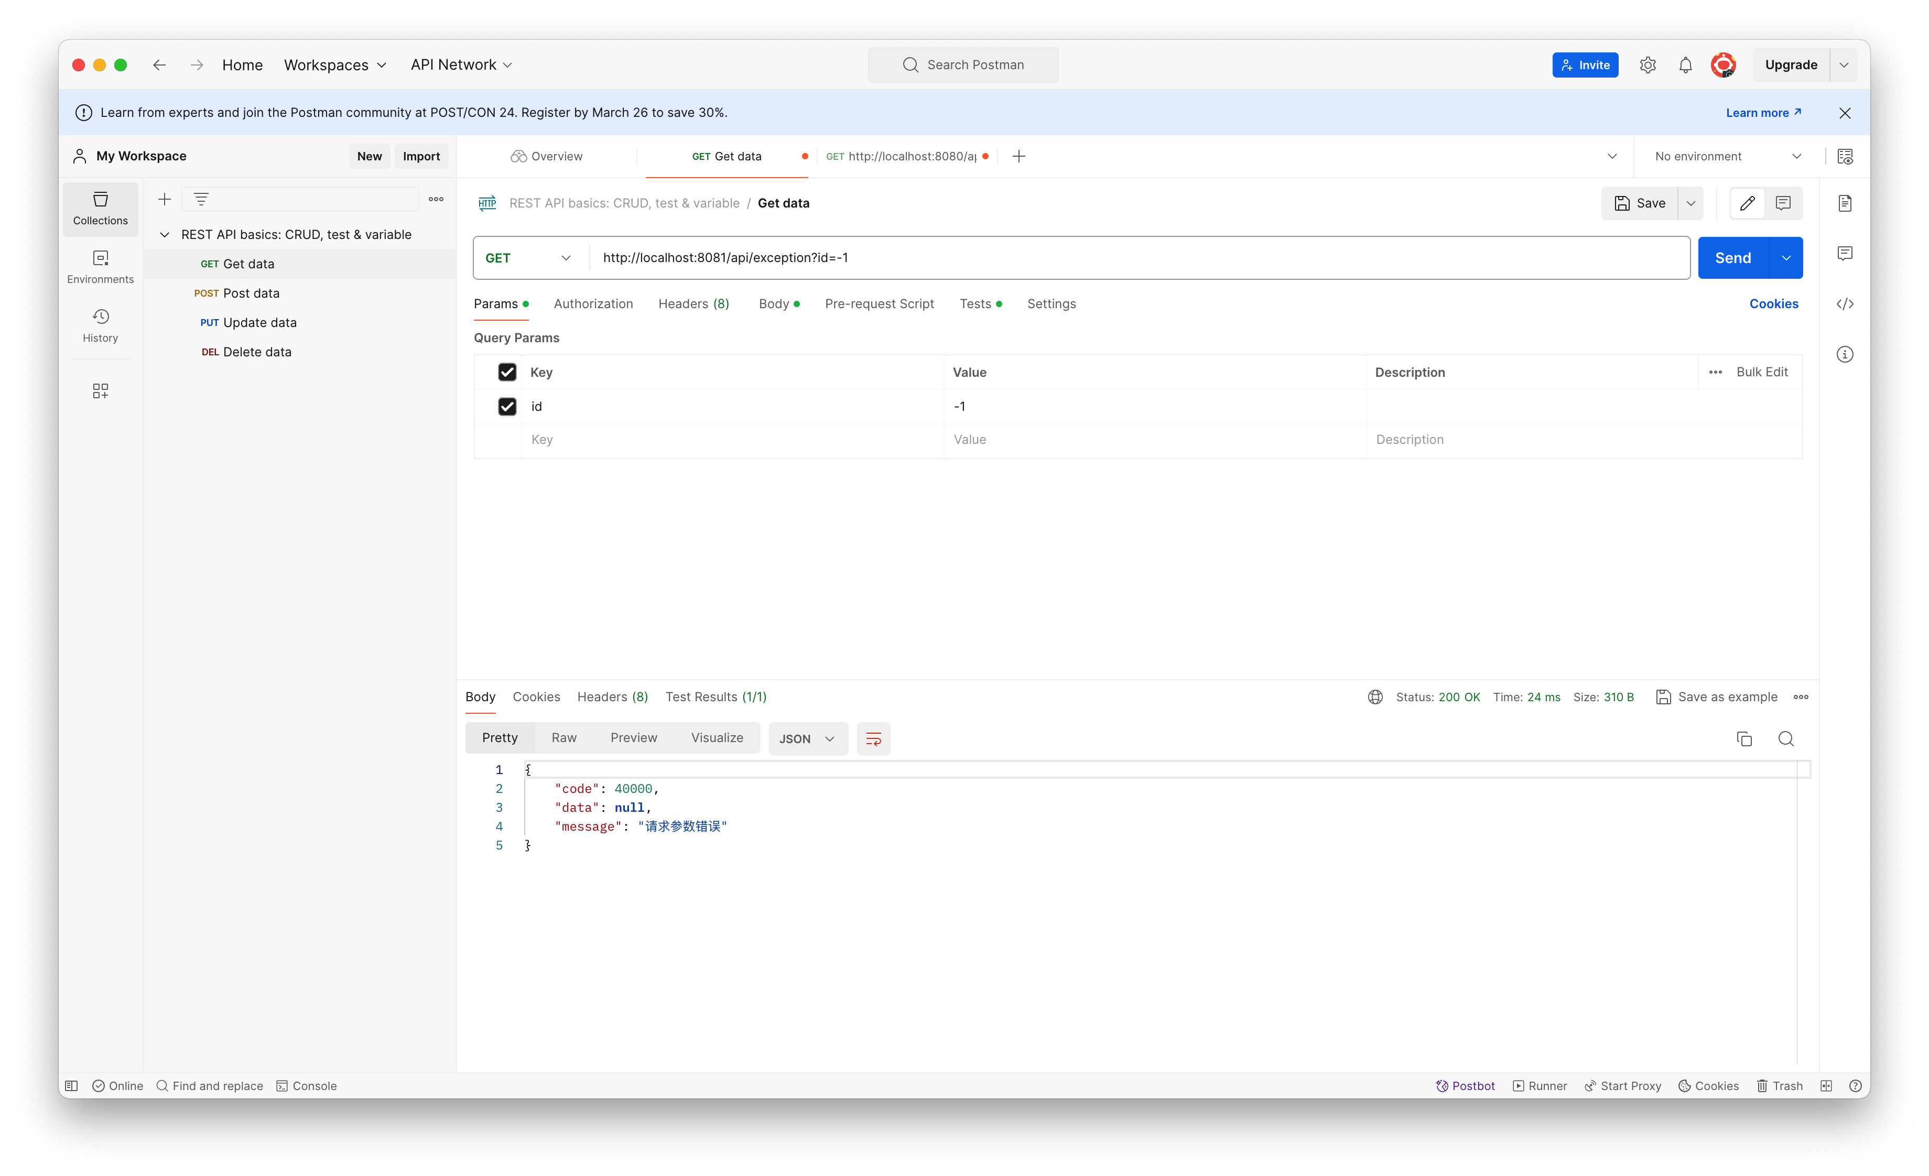Click the Learn more link in banner
Screen dimensions: 1929x1176
click(1763, 113)
